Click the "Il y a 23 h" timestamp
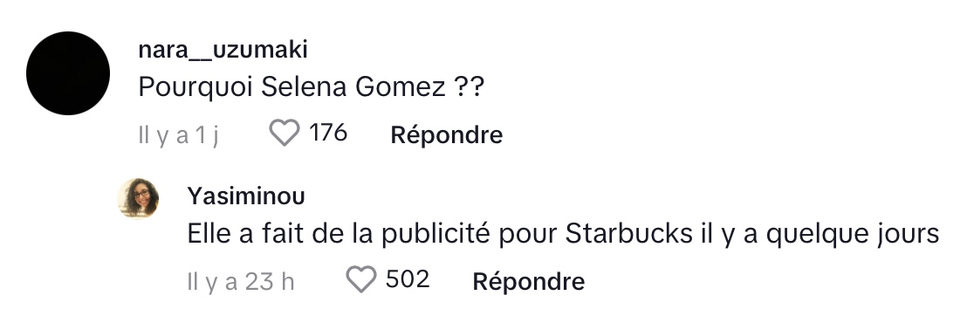 (x=241, y=282)
